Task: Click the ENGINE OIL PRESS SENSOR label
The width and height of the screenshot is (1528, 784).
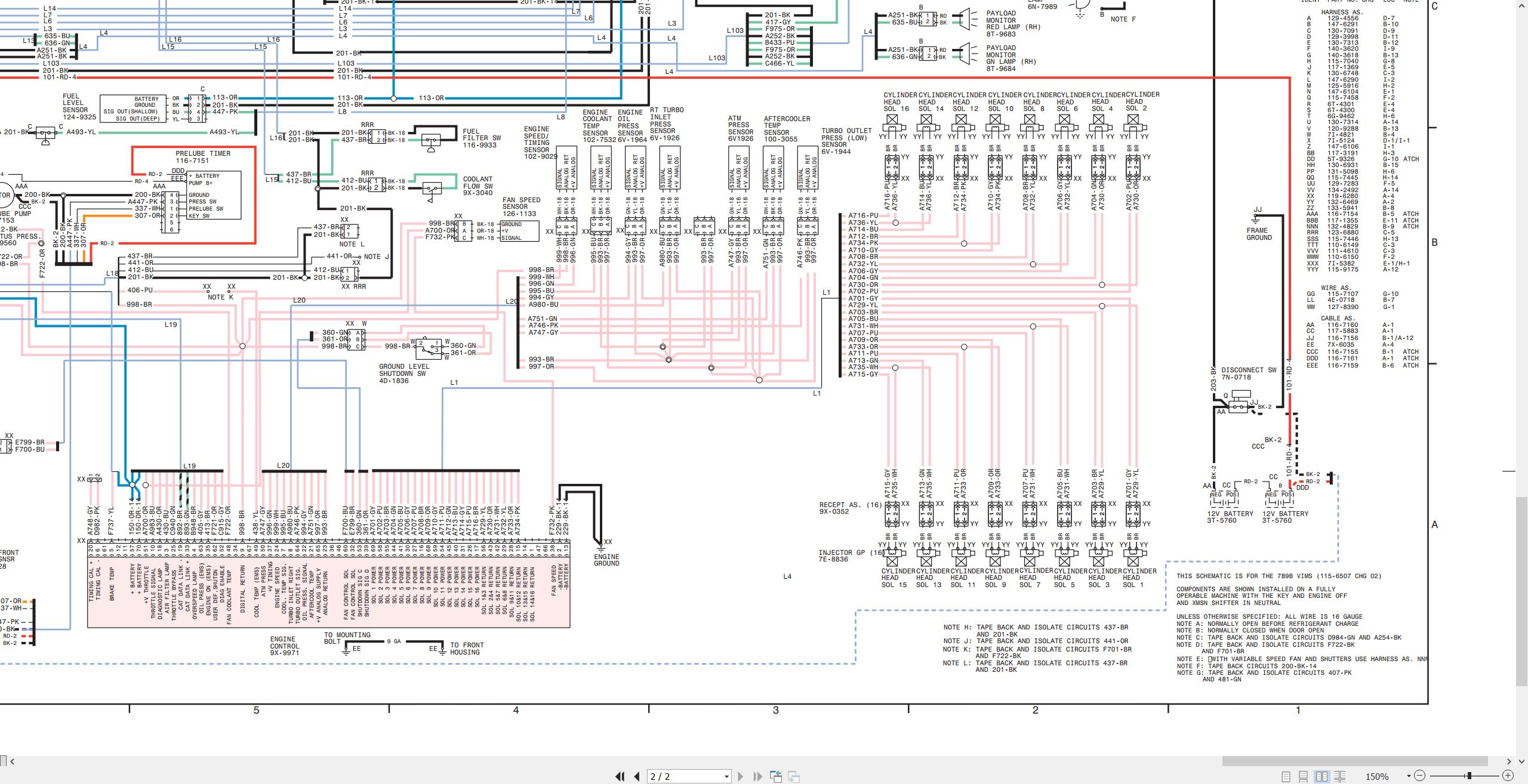Action: pyautogui.click(x=631, y=126)
